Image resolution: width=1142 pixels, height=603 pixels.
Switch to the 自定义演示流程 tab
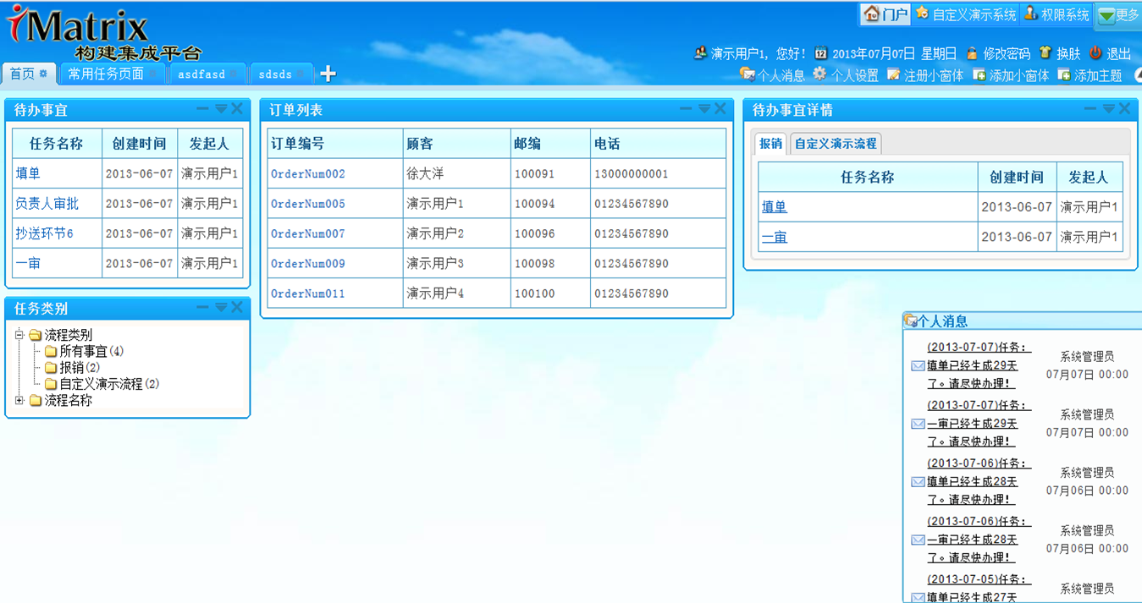tap(836, 144)
